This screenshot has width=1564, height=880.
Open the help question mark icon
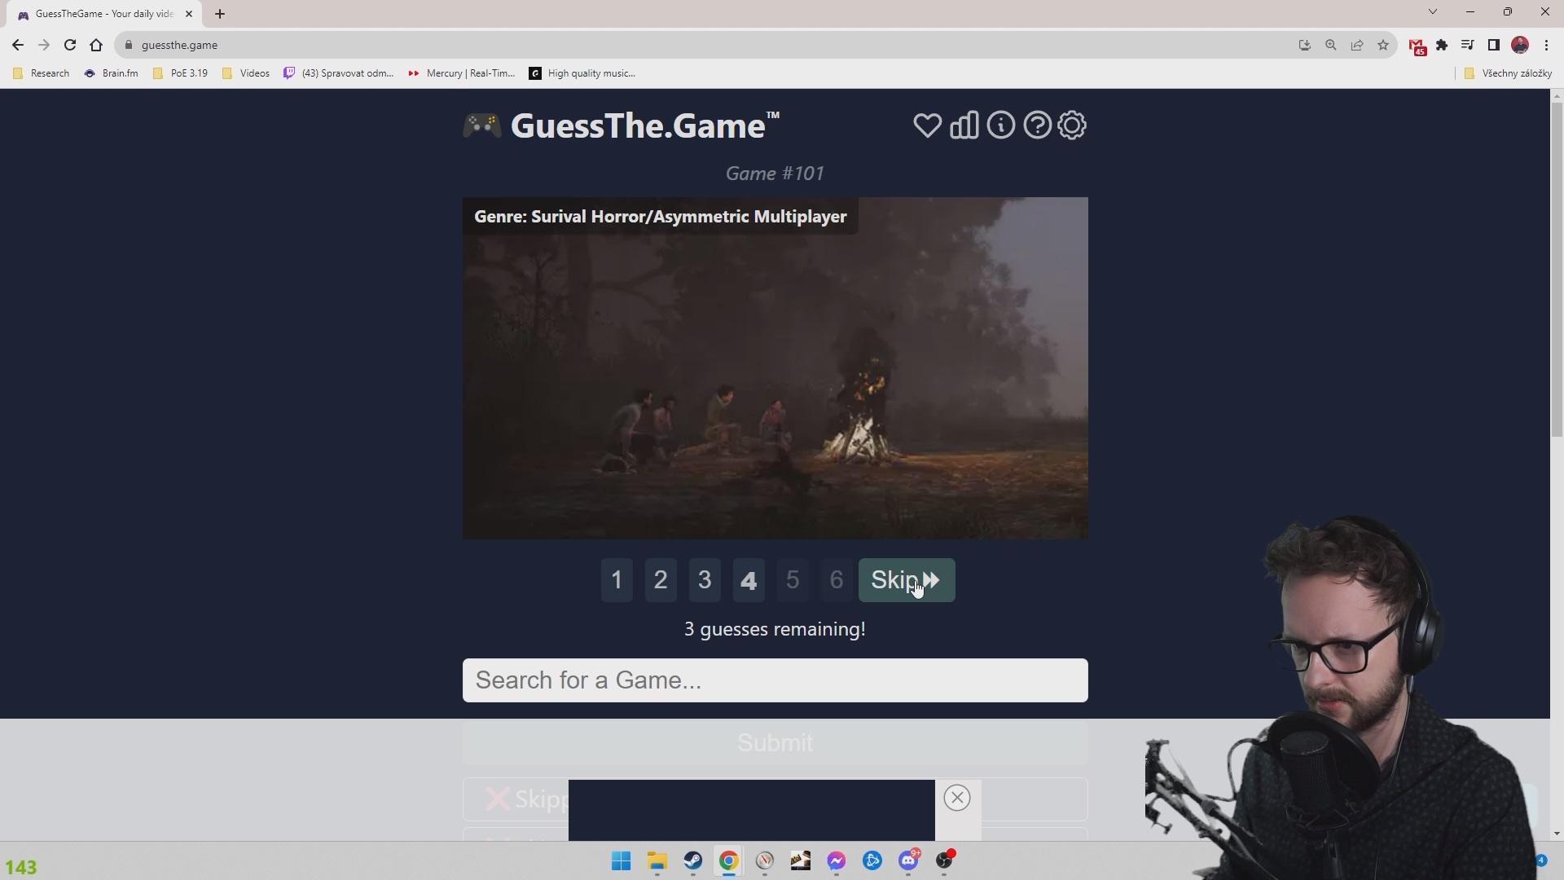[1037, 125]
